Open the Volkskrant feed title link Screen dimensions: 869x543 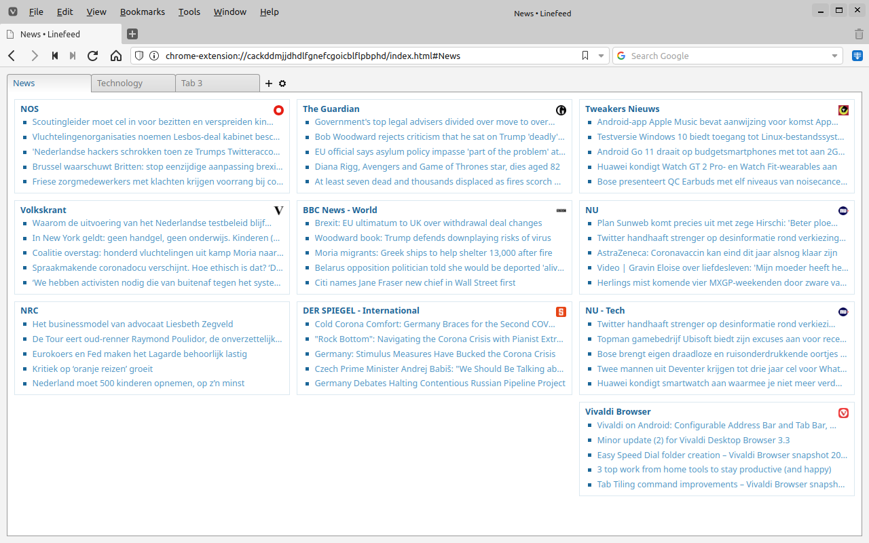pos(43,210)
